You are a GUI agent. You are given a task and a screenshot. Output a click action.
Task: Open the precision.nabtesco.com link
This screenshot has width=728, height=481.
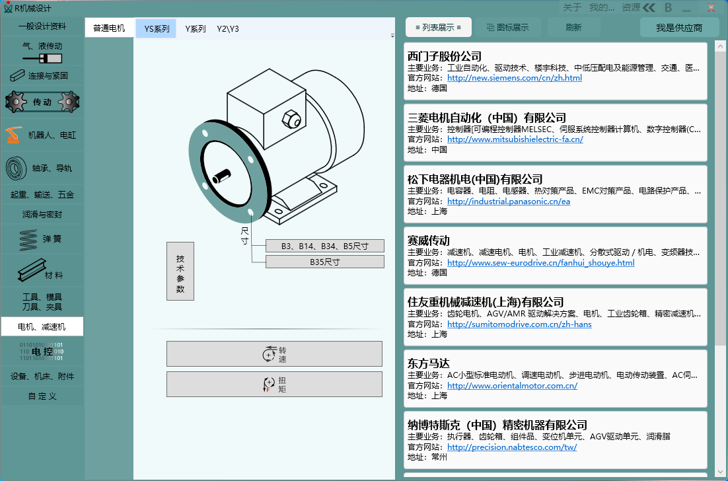pos(512,447)
